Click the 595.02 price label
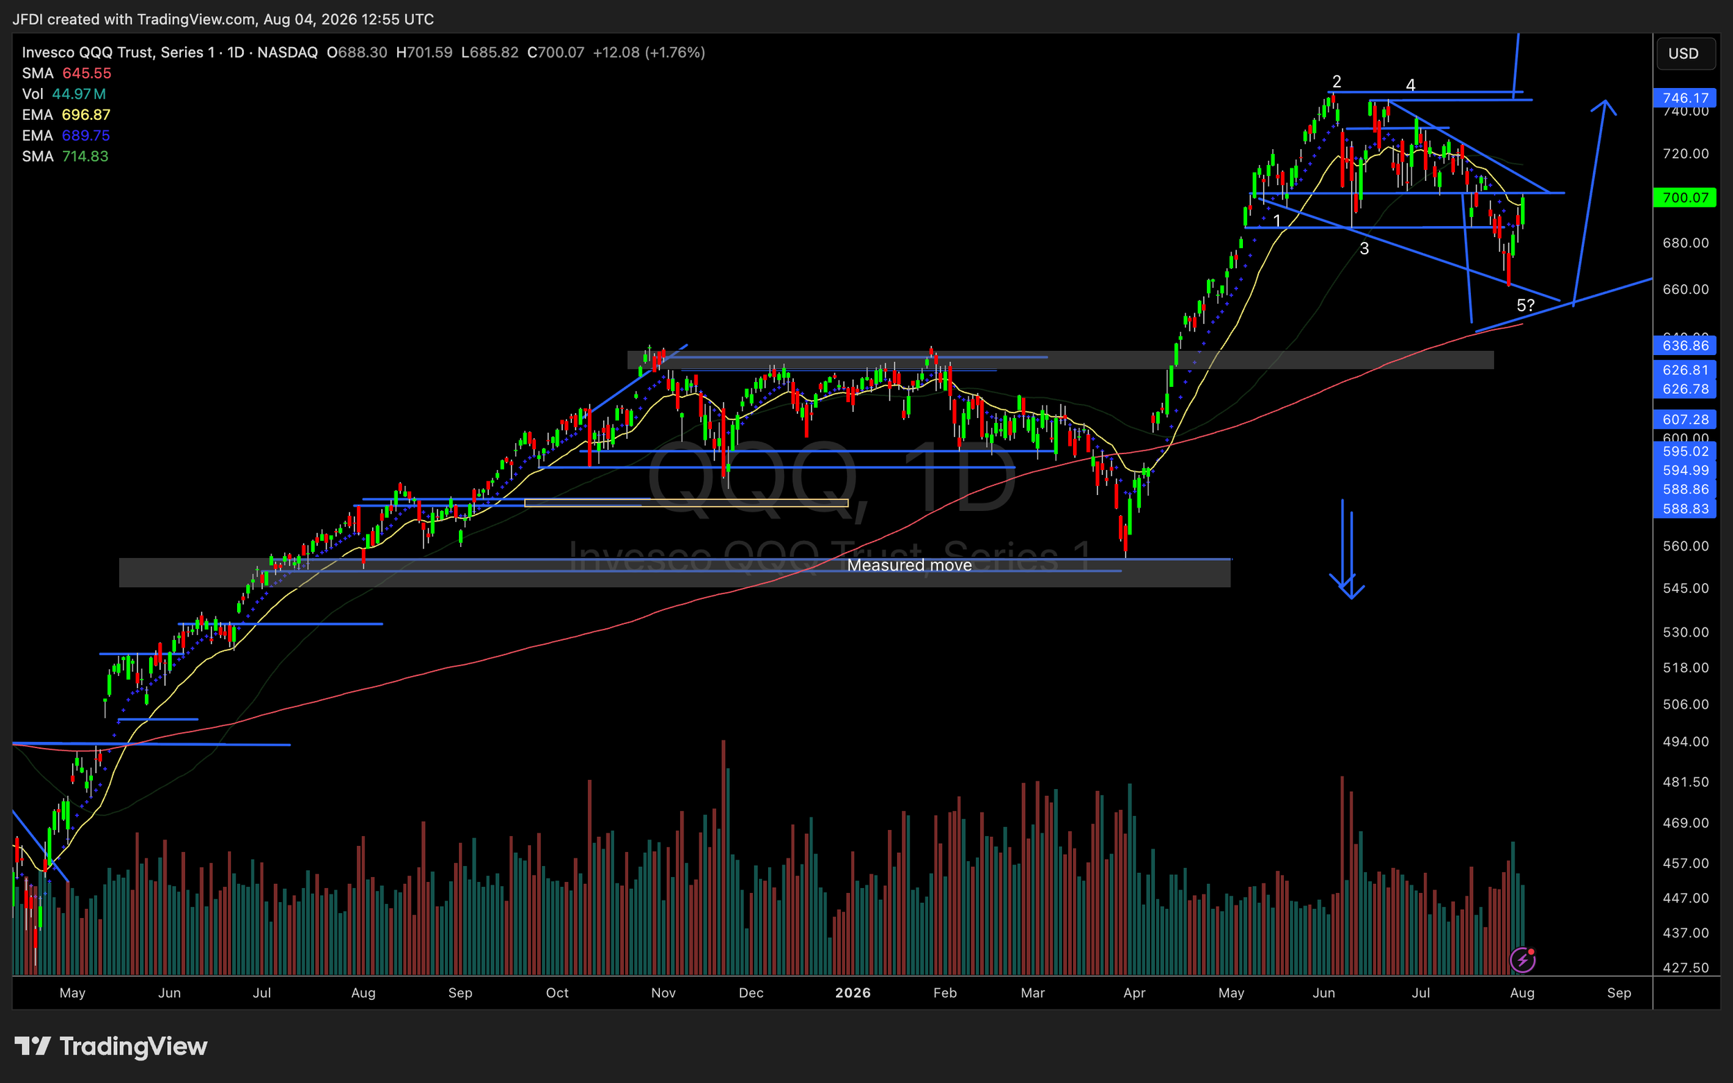 tap(1684, 452)
